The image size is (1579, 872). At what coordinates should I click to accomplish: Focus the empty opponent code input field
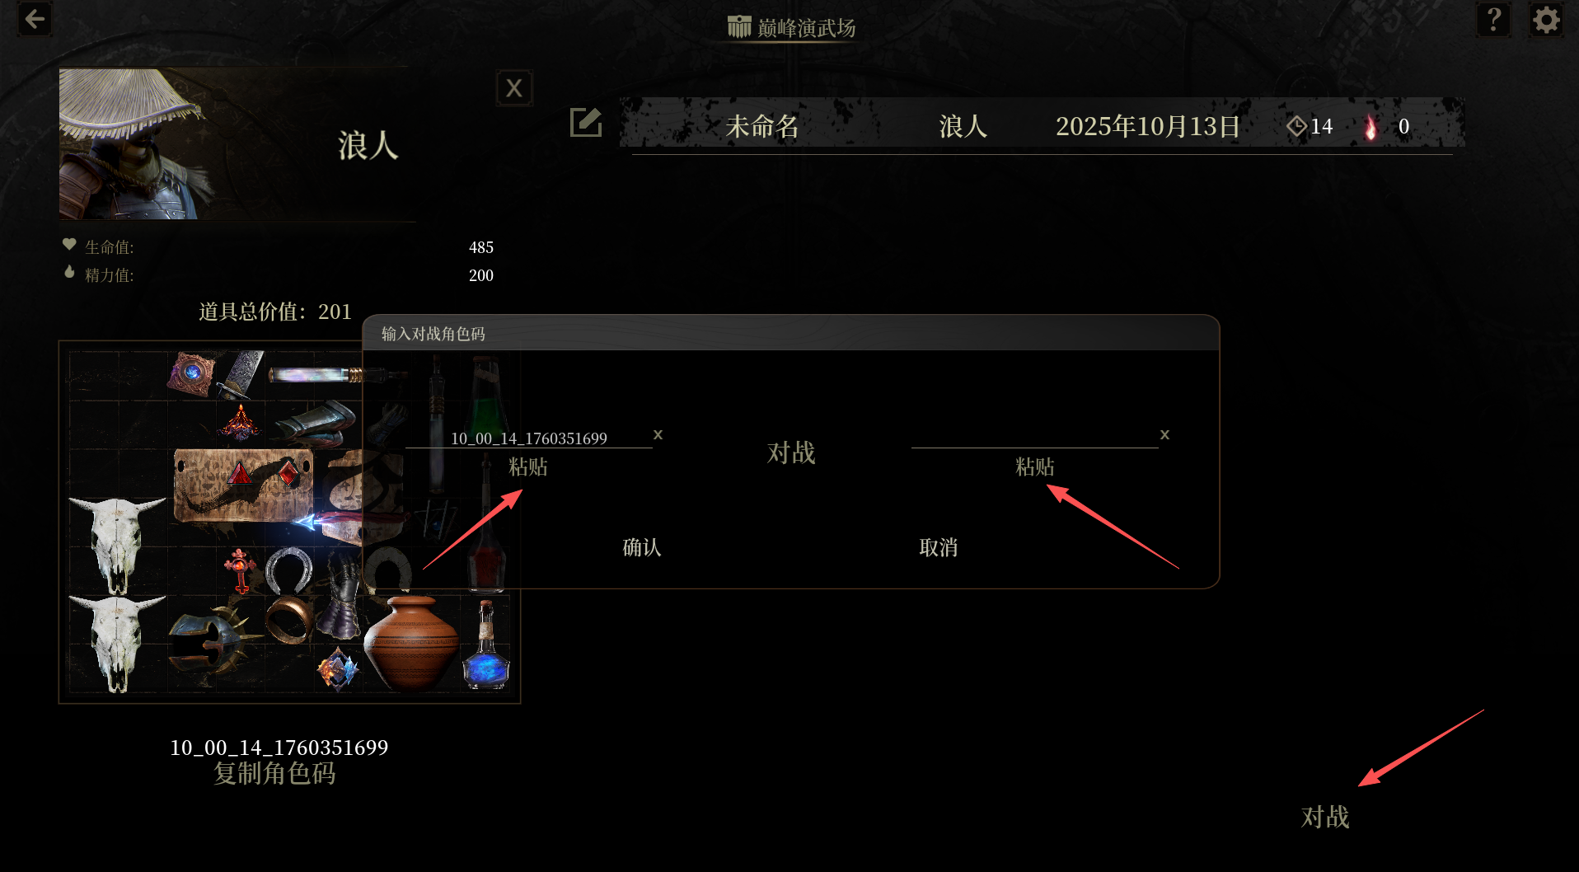1034,437
